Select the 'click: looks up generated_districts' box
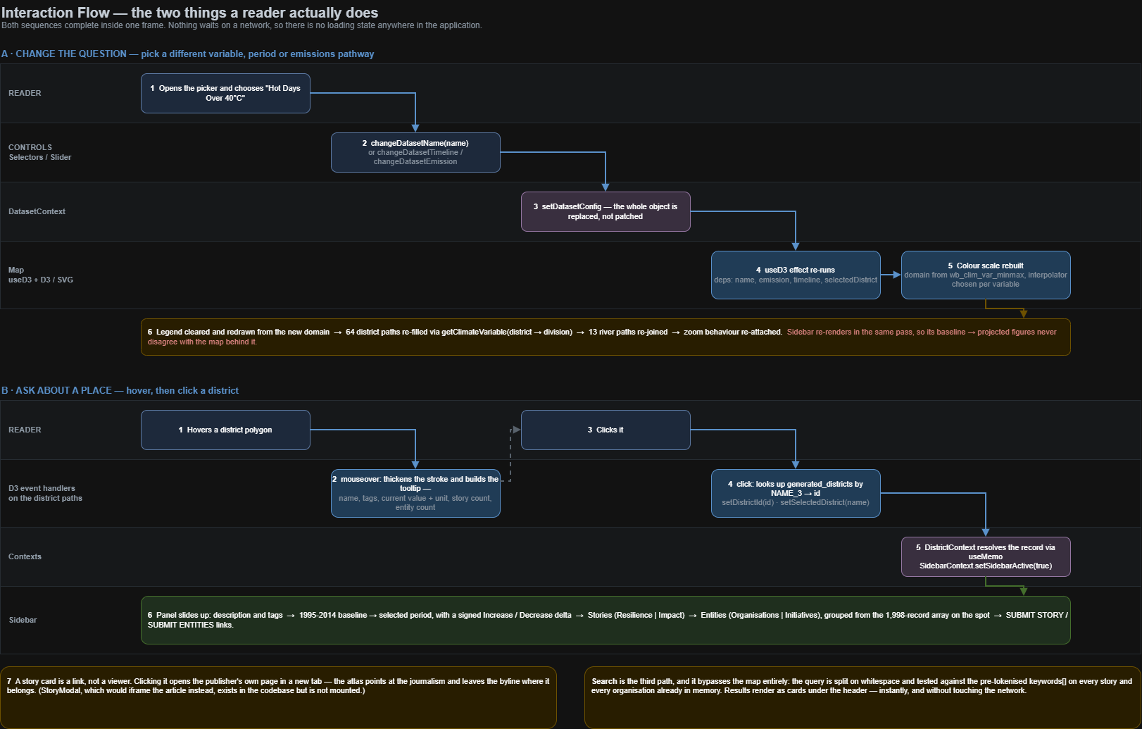This screenshot has width=1142, height=729. click(x=796, y=493)
